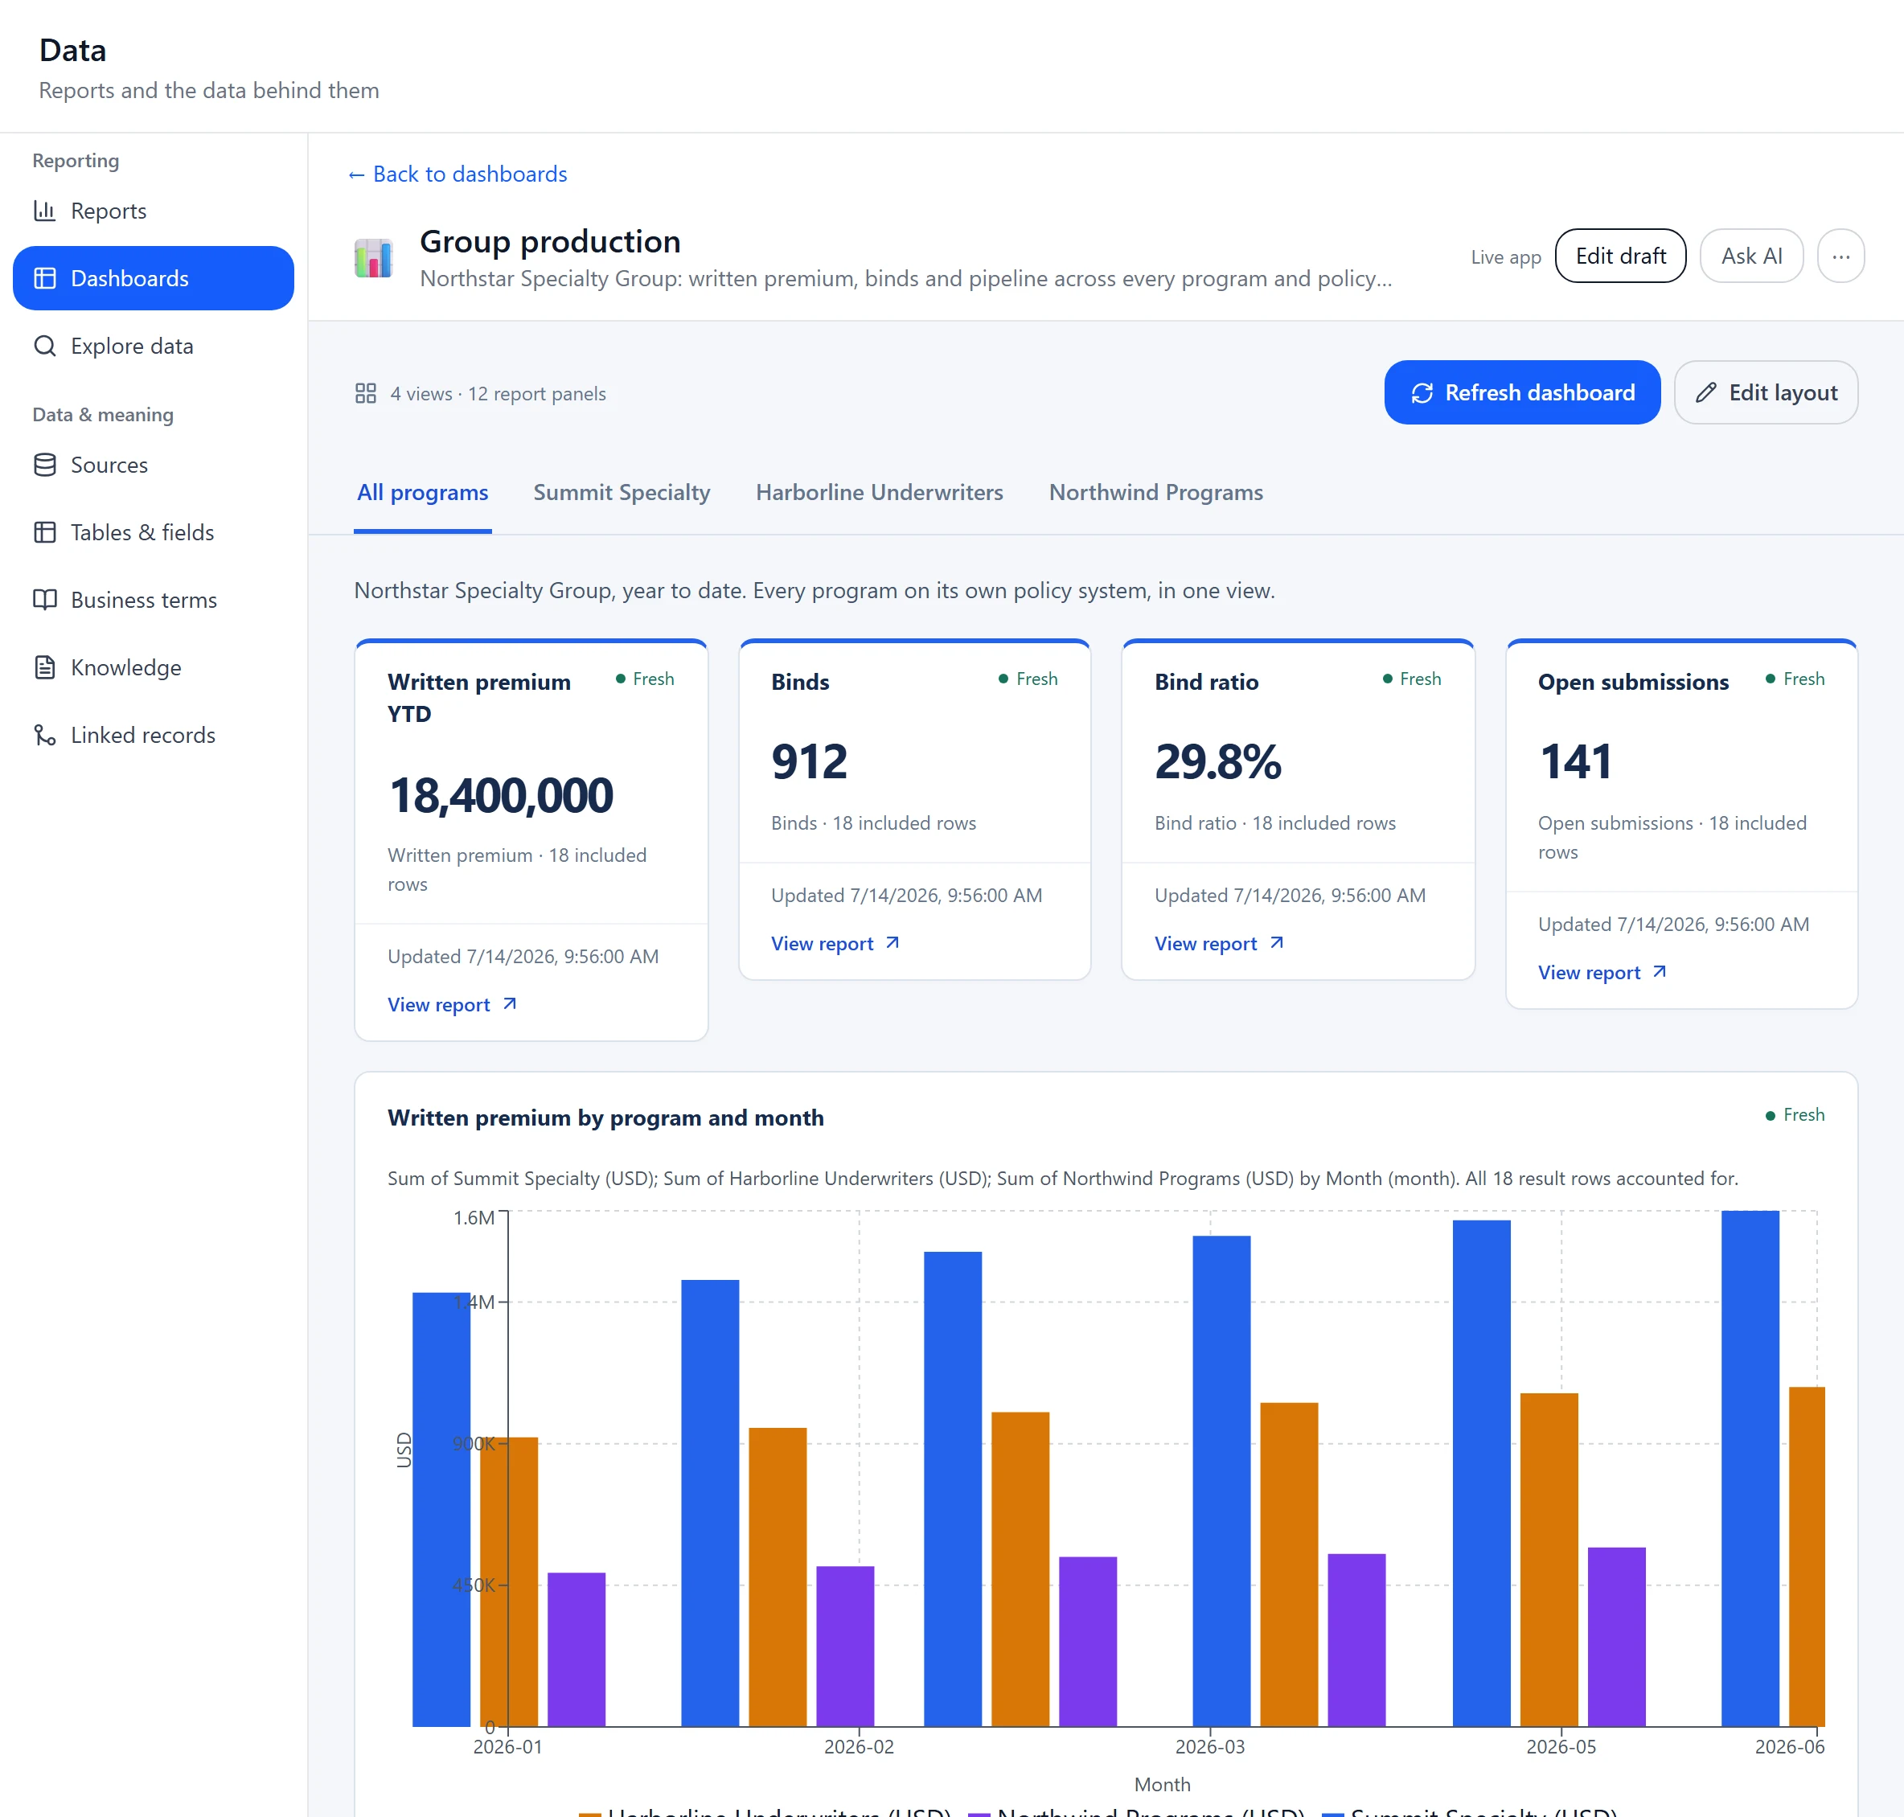Click Fresh status on Written premium YTD card

pyautogui.click(x=645, y=679)
